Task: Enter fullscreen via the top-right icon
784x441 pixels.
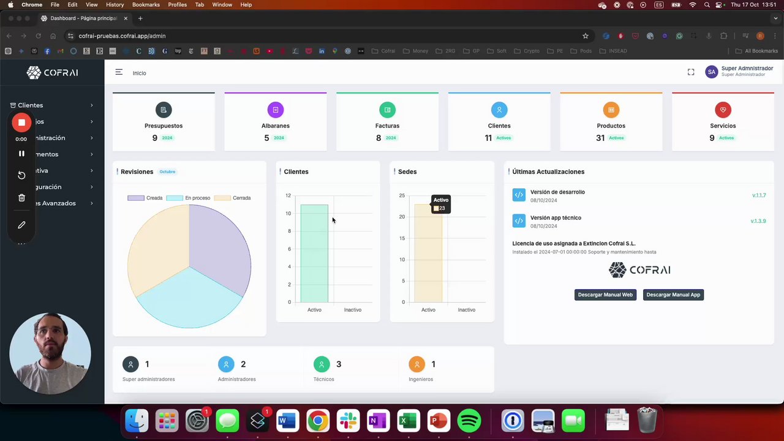Action: point(691,72)
